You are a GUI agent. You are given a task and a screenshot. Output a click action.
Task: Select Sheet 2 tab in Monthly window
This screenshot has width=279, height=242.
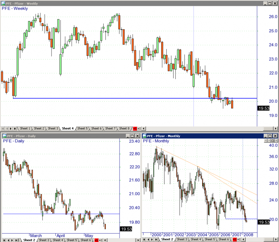[167, 239]
